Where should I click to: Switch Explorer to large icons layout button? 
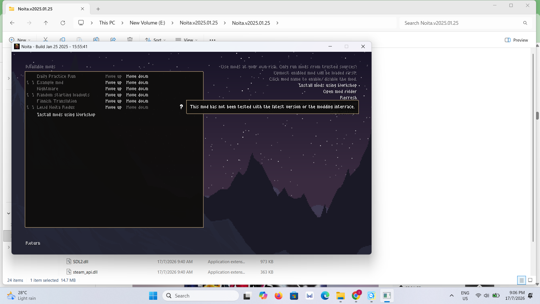click(530, 280)
